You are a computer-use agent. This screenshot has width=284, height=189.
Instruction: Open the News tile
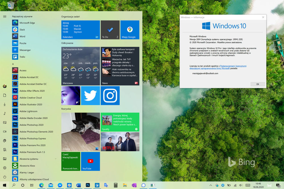point(120,66)
